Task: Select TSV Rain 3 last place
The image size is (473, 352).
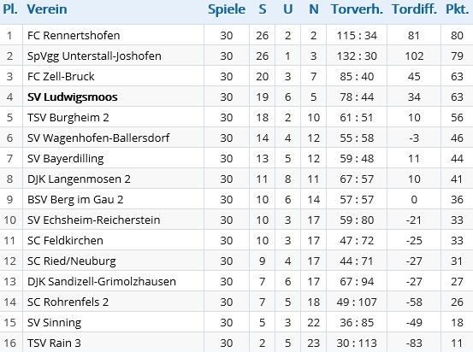Action: tap(54, 343)
